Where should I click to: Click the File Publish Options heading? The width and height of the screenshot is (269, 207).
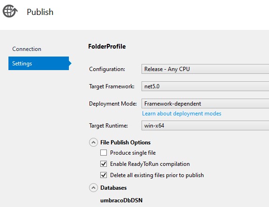(126, 143)
